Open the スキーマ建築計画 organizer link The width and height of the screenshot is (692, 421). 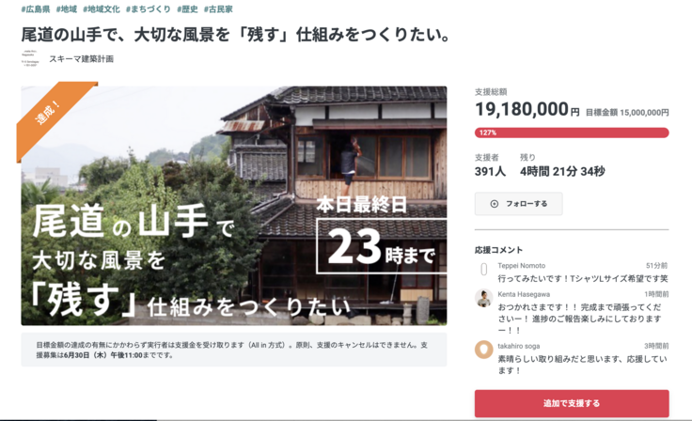click(x=81, y=59)
